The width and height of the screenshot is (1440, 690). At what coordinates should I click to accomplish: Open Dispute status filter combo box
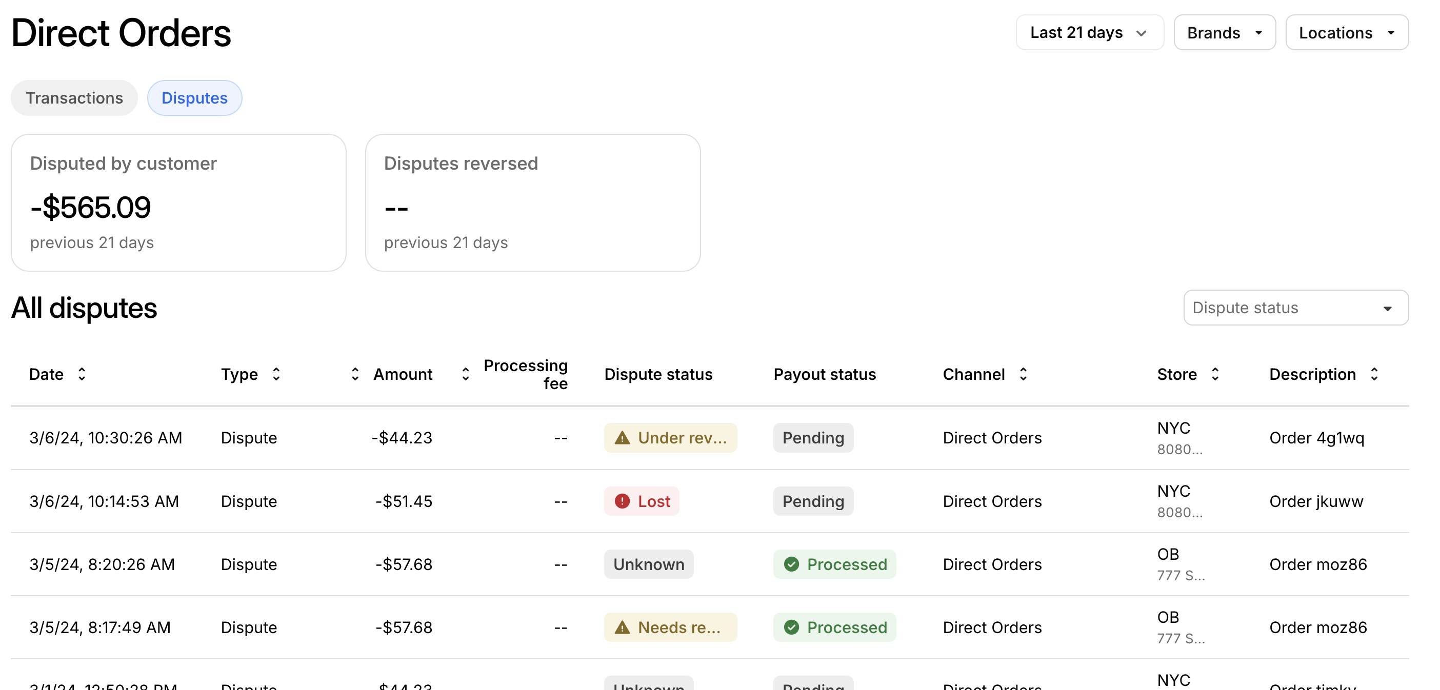click(1295, 307)
